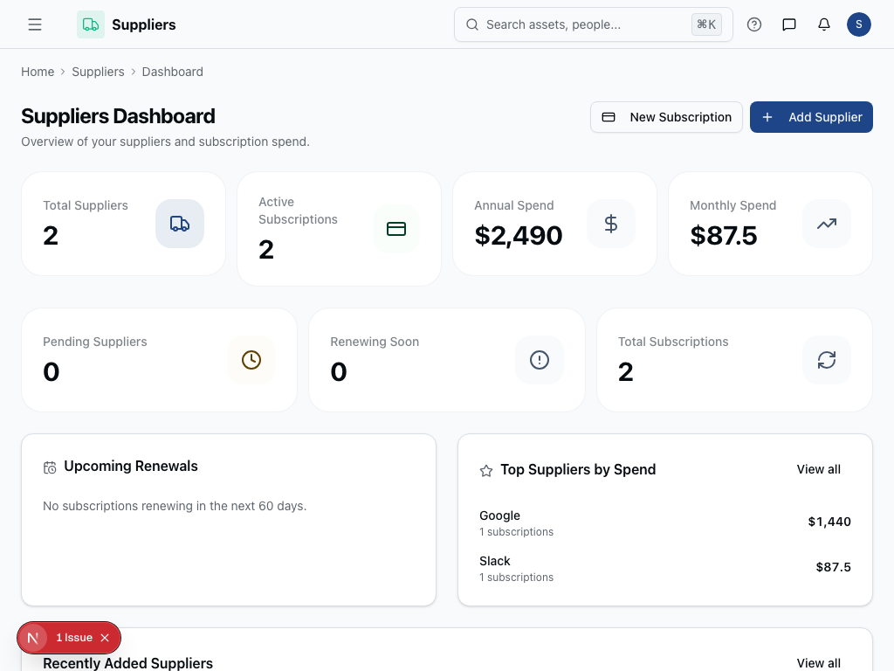Open the help question mark icon
894x671 pixels.
click(x=754, y=24)
